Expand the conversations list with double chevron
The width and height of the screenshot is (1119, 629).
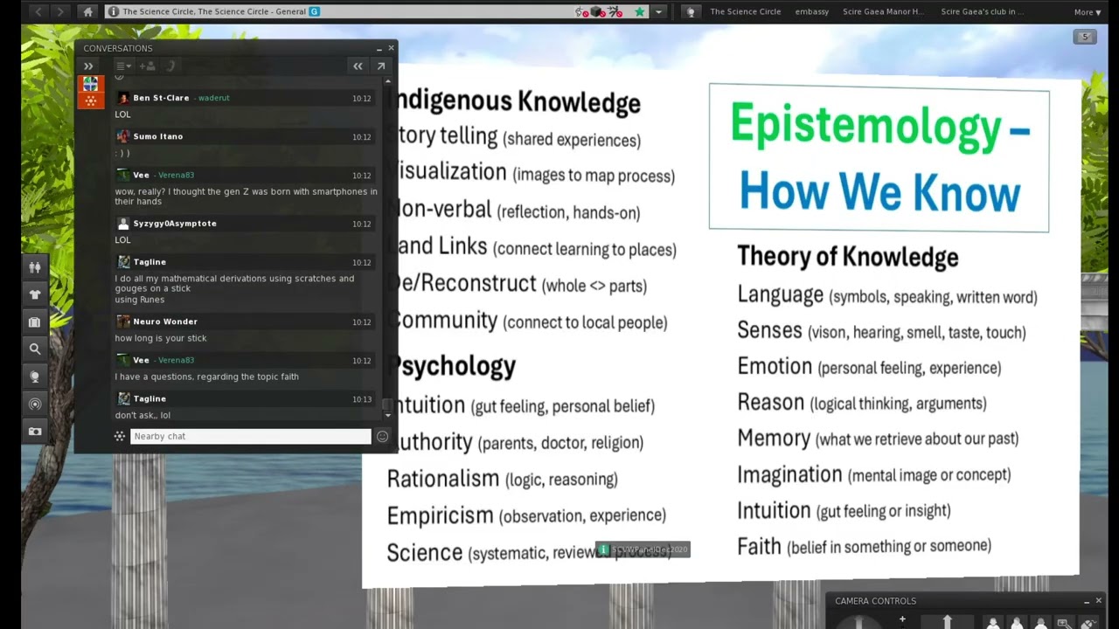click(88, 66)
